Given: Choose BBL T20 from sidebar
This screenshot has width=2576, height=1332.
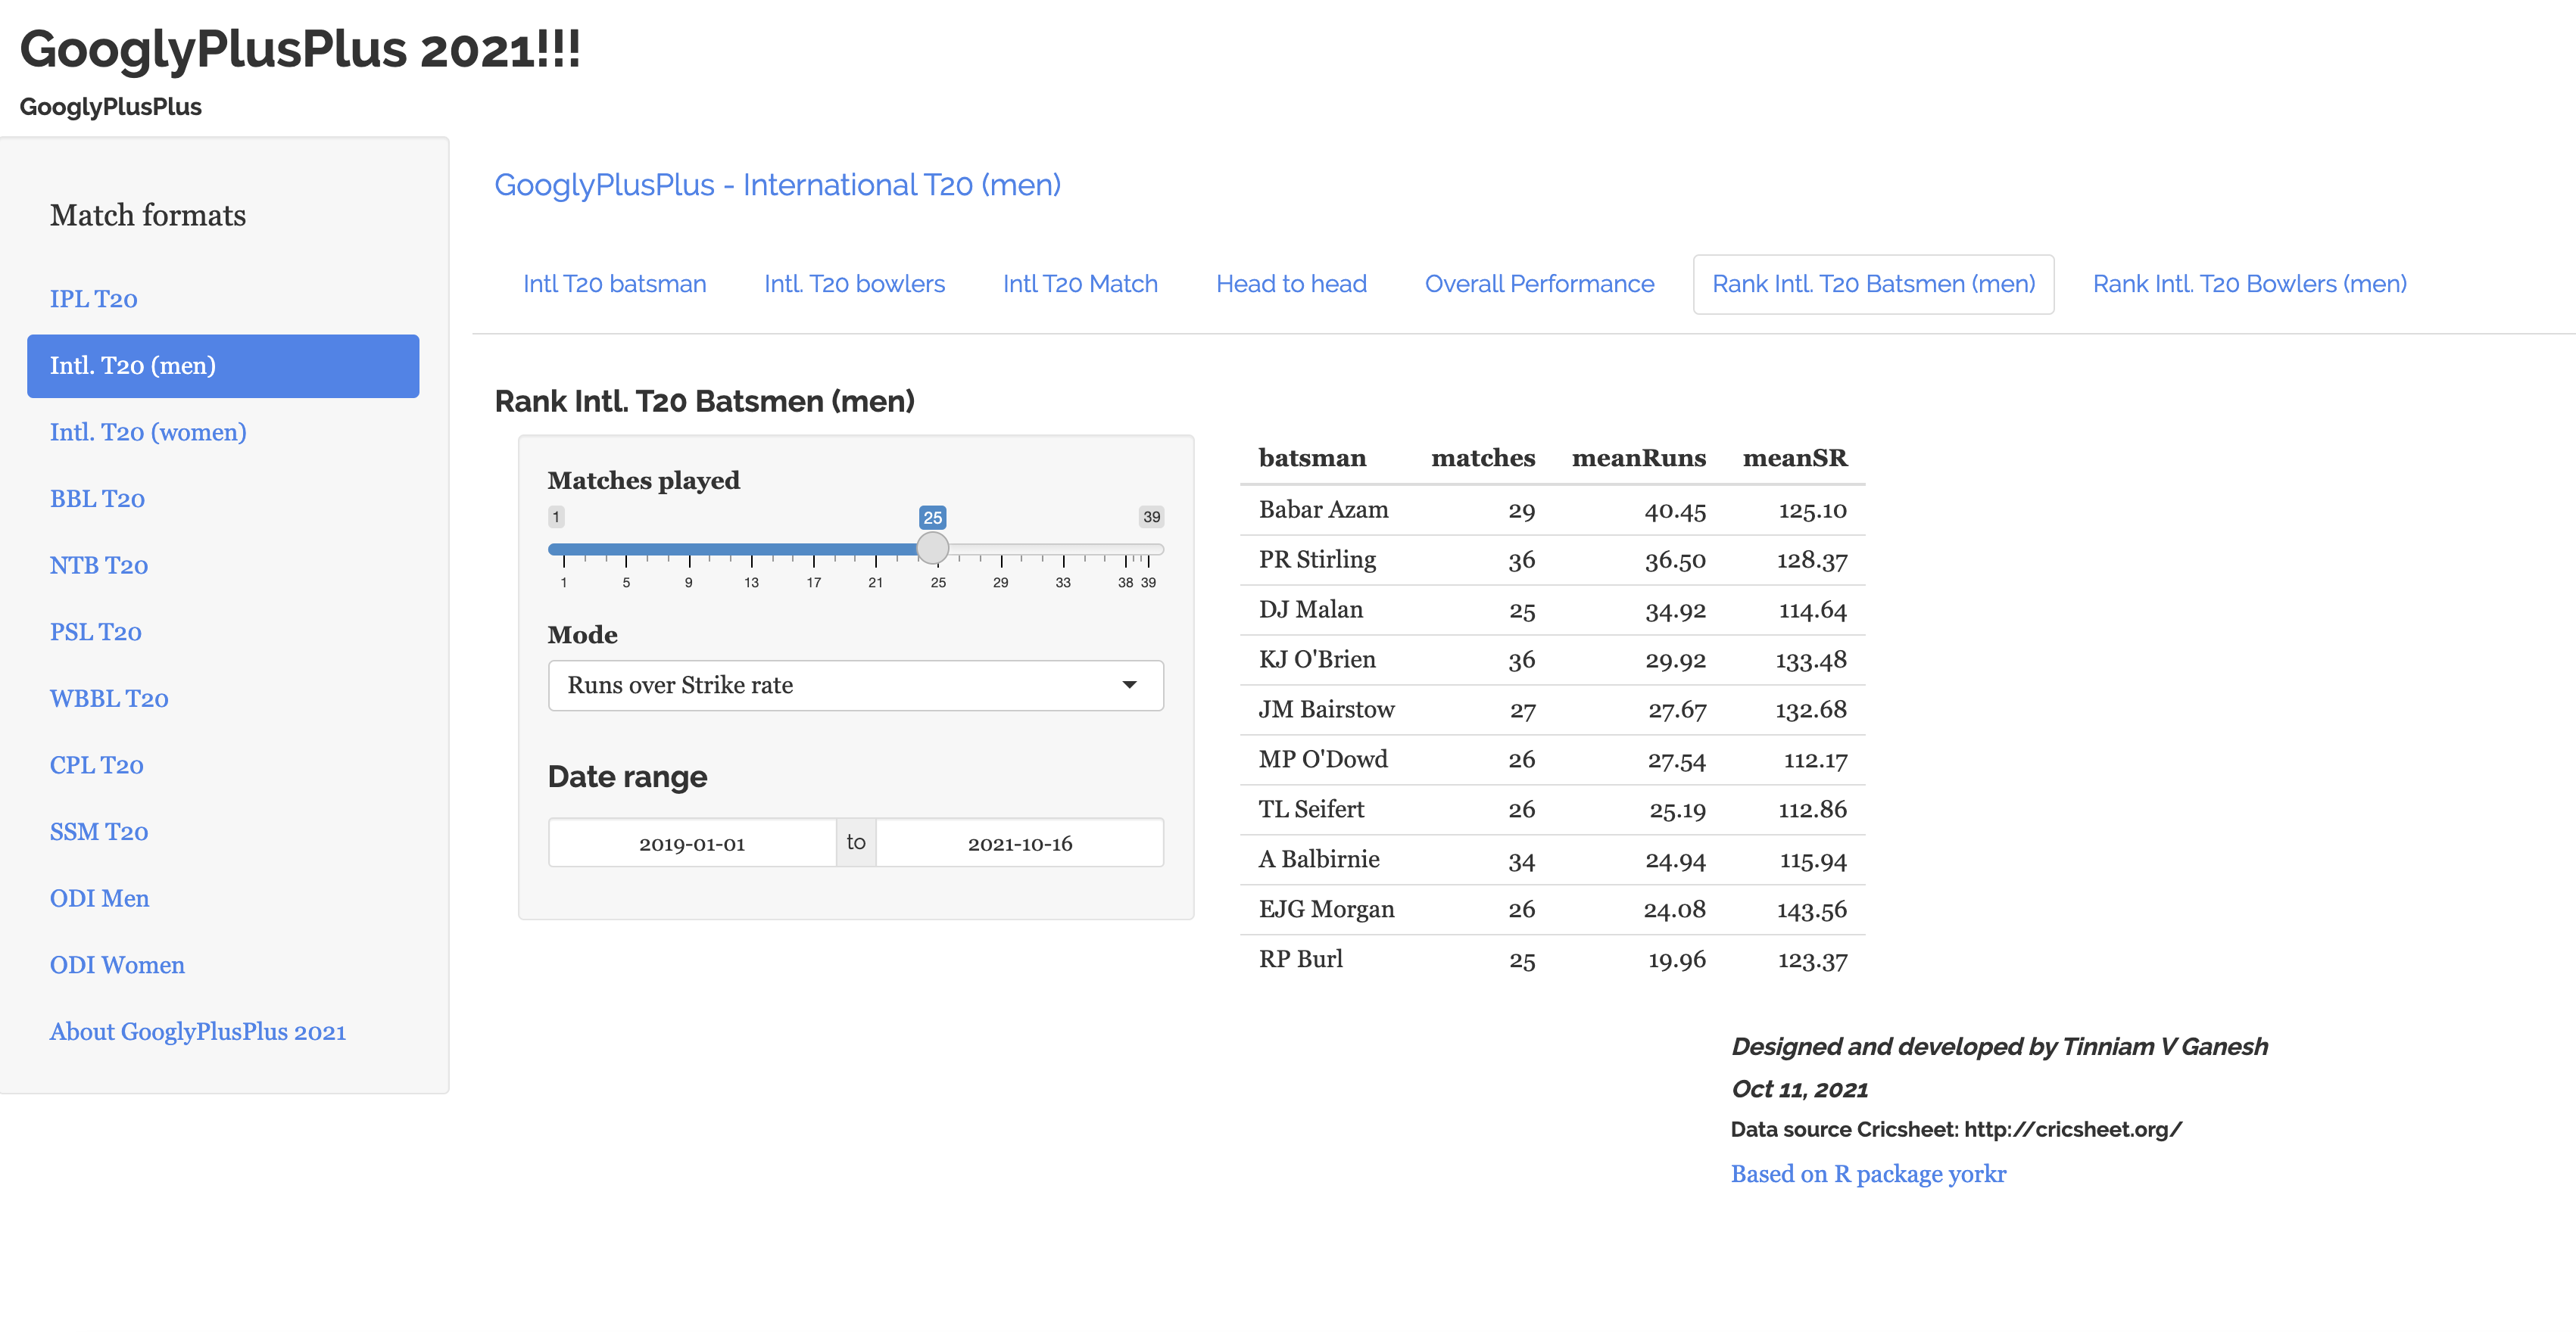Looking at the screenshot, I should (x=97, y=499).
